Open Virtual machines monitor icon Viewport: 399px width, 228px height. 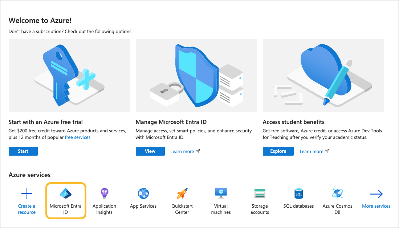click(221, 193)
